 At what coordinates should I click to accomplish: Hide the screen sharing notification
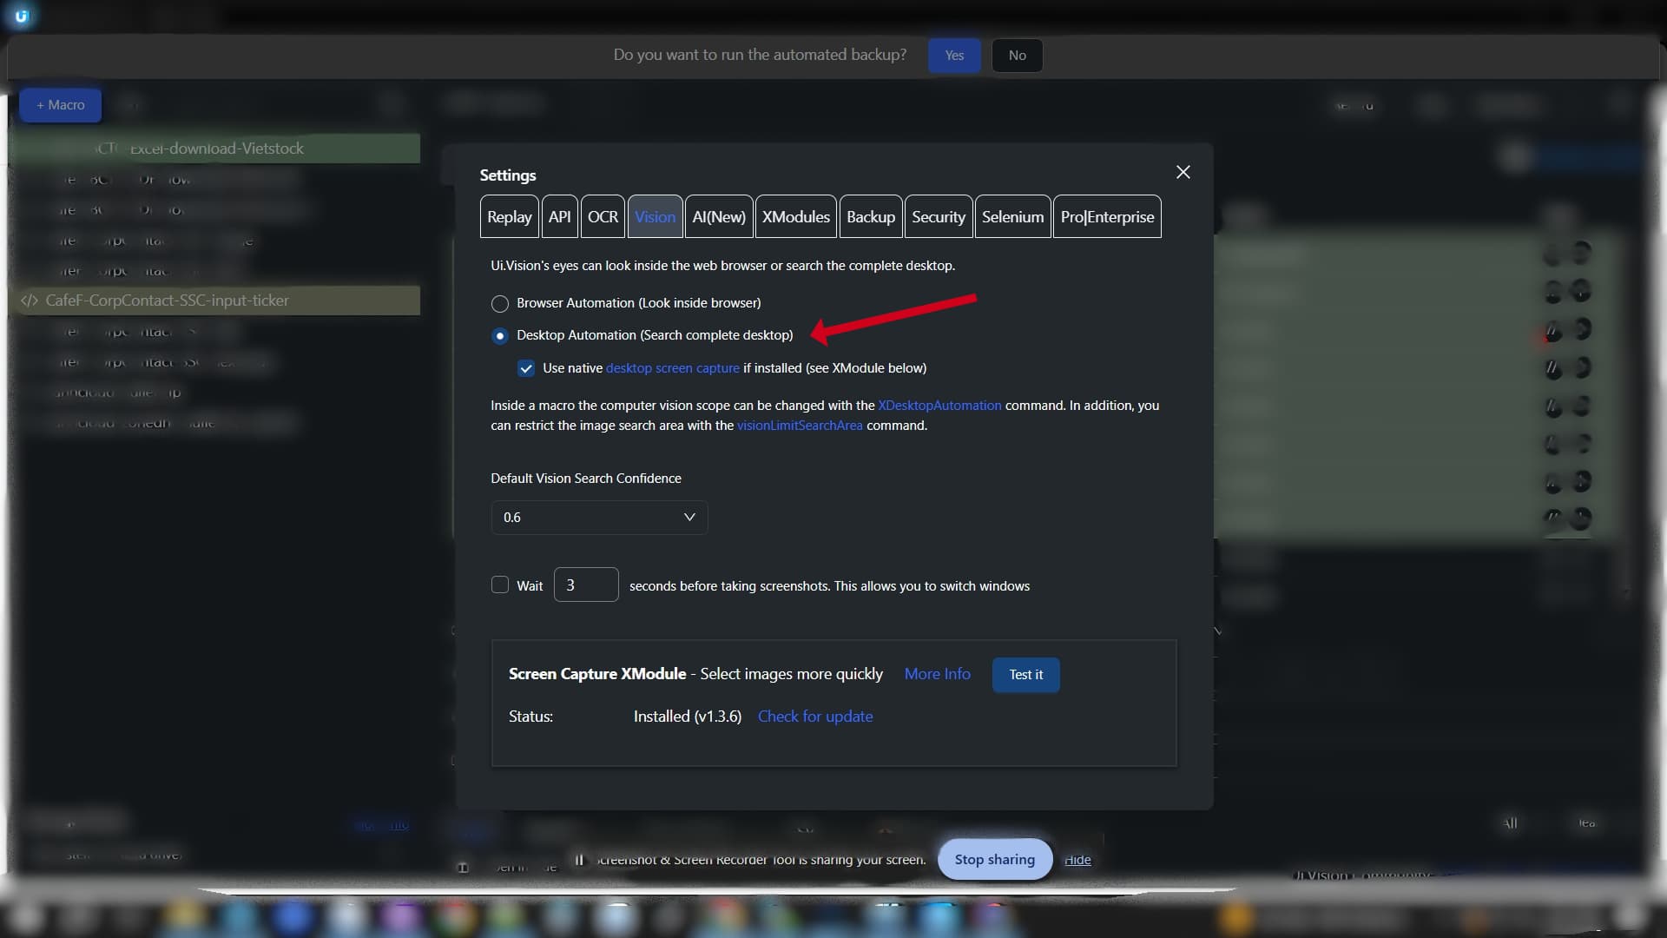click(1077, 860)
